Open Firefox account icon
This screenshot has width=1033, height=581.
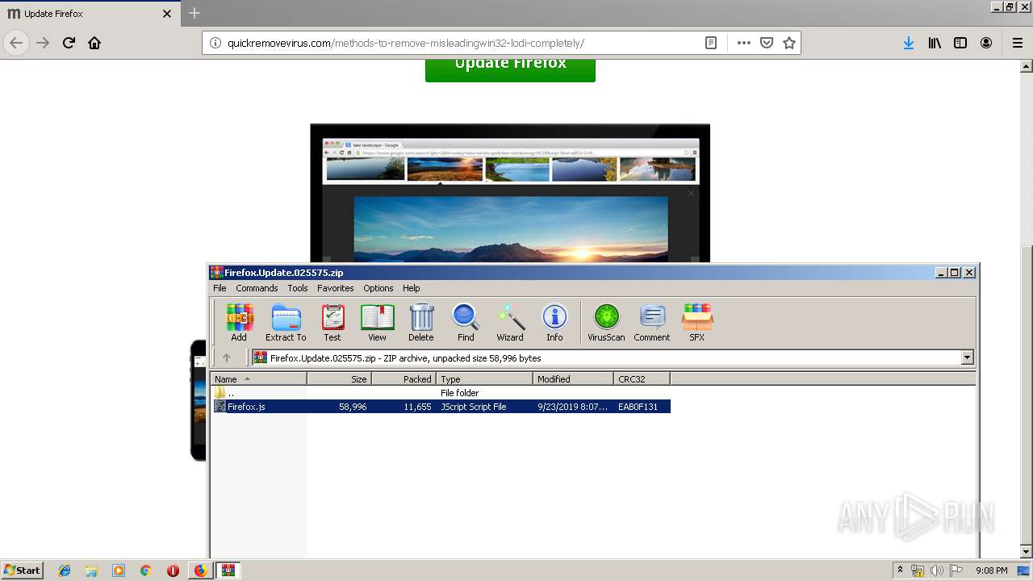click(x=986, y=43)
